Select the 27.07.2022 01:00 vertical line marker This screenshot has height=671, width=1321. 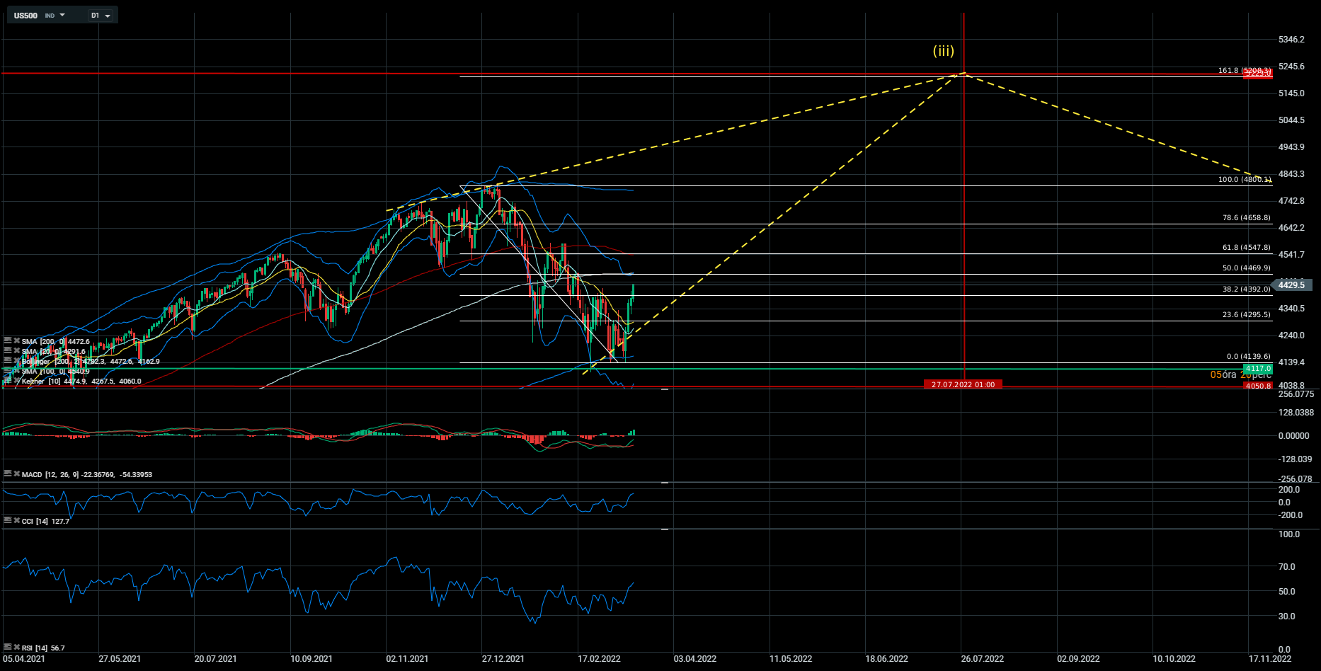point(963,384)
